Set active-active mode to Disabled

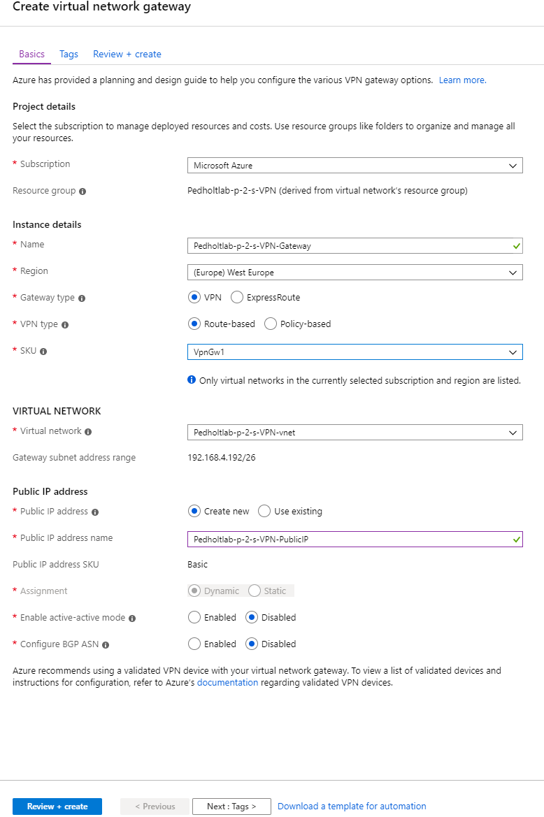pyautogui.click(x=252, y=617)
